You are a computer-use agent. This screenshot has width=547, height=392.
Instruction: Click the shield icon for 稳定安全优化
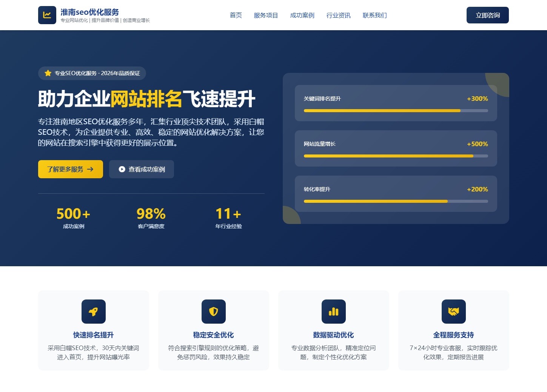pos(213,312)
